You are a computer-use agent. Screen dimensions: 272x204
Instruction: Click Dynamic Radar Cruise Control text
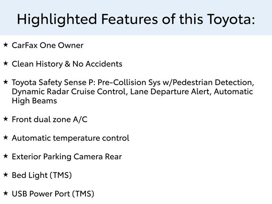(x=69, y=92)
